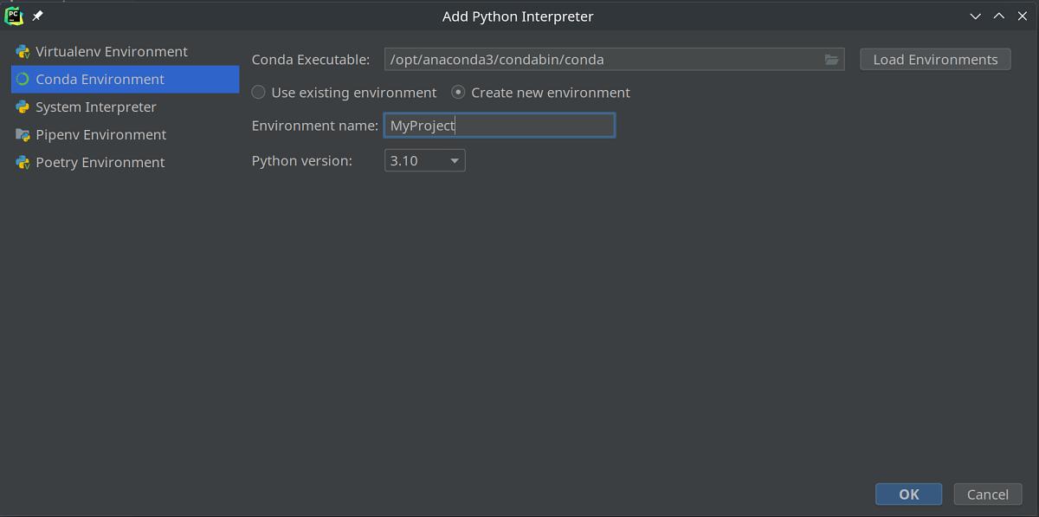The image size is (1039, 517).
Task: Click the pin icon in the titlebar
Action: point(36,15)
